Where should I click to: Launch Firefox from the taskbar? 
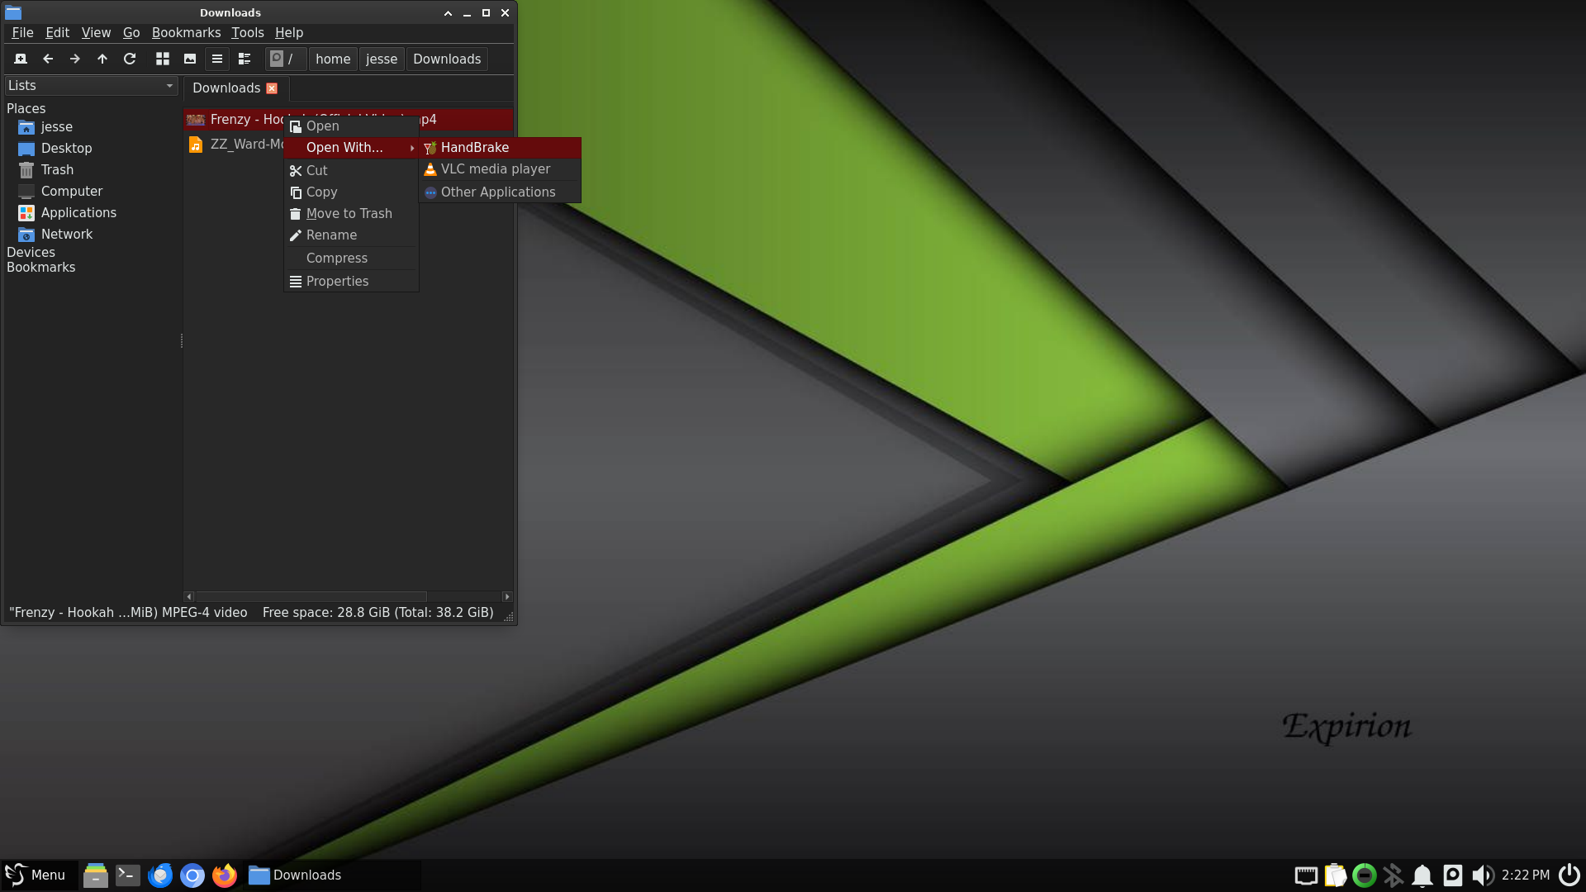click(225, 875)
